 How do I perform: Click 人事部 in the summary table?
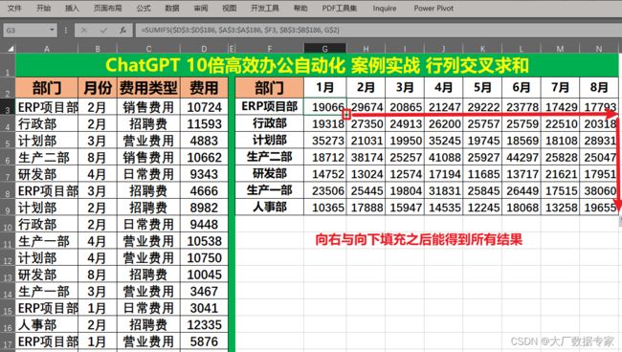[269, 208]
